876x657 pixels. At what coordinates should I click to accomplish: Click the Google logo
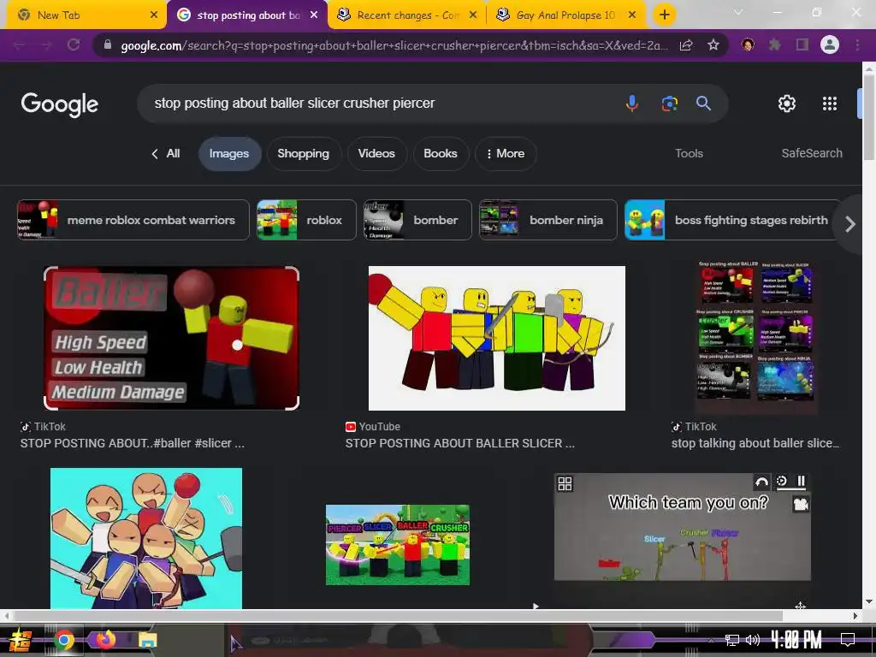pos(60,104)
